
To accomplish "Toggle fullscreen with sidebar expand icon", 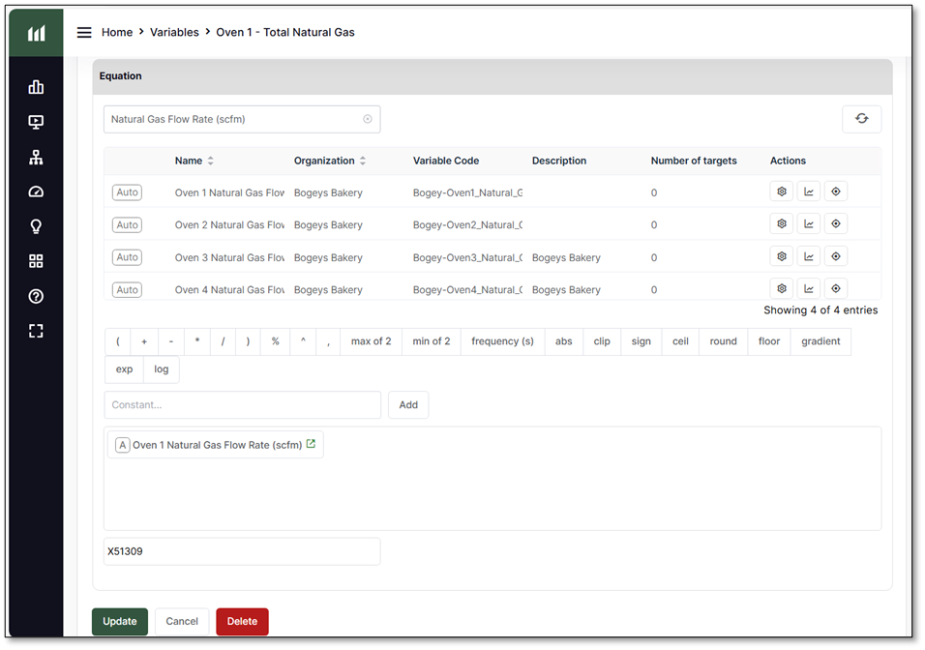I will click(36, 331).
